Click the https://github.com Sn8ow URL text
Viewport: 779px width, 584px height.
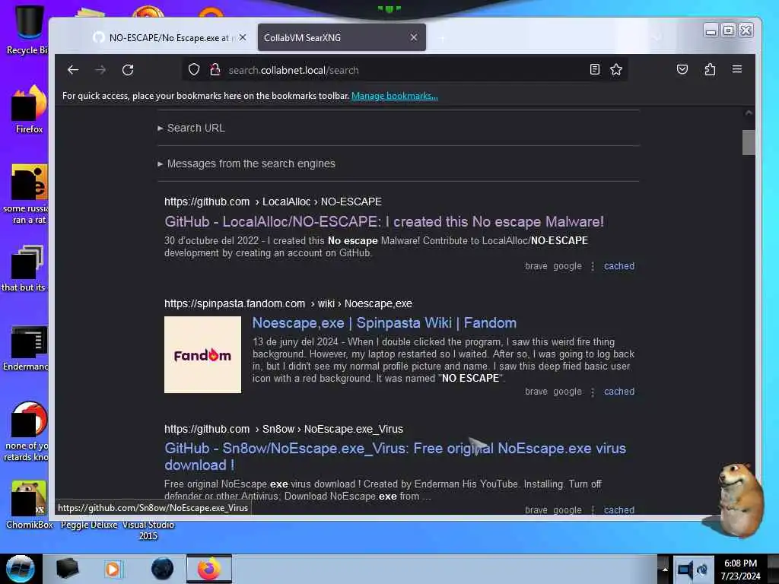284,429
